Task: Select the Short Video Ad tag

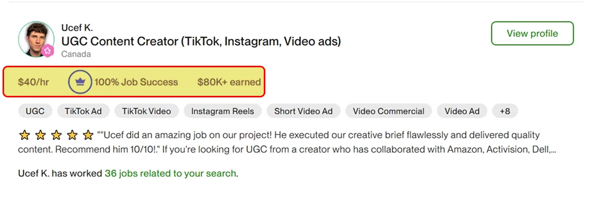Action: click(x=303, y=111)
